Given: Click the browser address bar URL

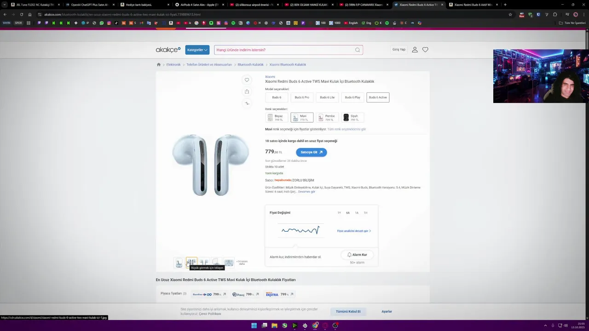Looking at the screenshot, I should (x=122, y=14).
